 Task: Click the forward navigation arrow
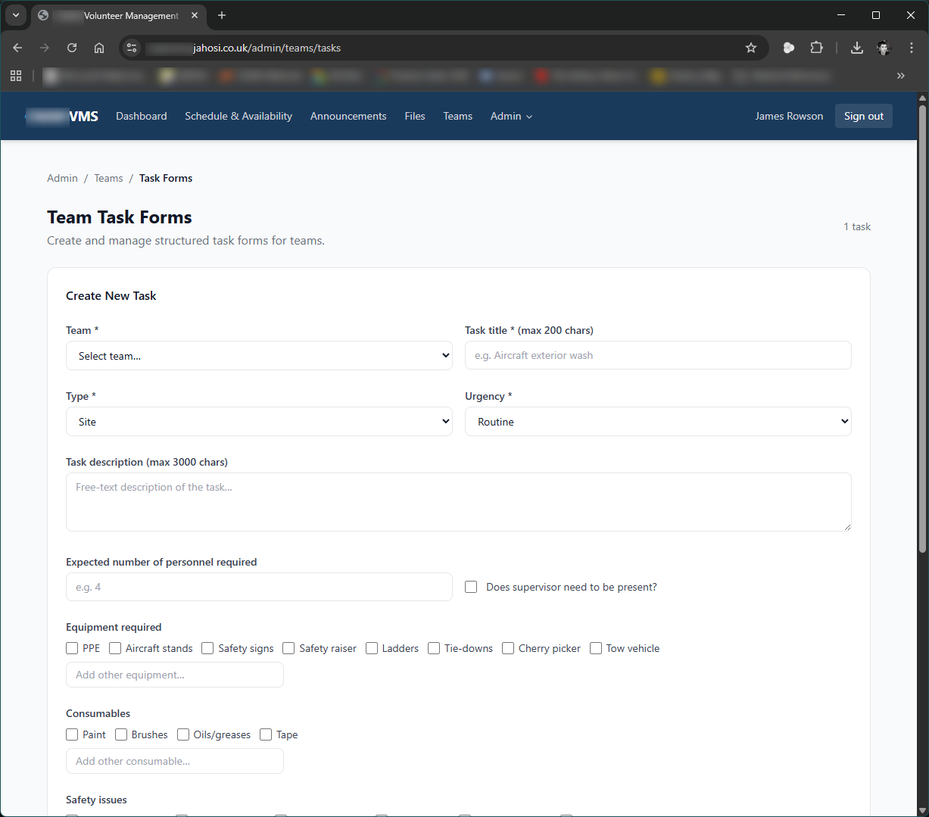(x=45, y=48)
